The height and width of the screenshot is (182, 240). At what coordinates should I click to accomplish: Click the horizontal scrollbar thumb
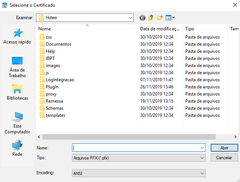point(129,137)
